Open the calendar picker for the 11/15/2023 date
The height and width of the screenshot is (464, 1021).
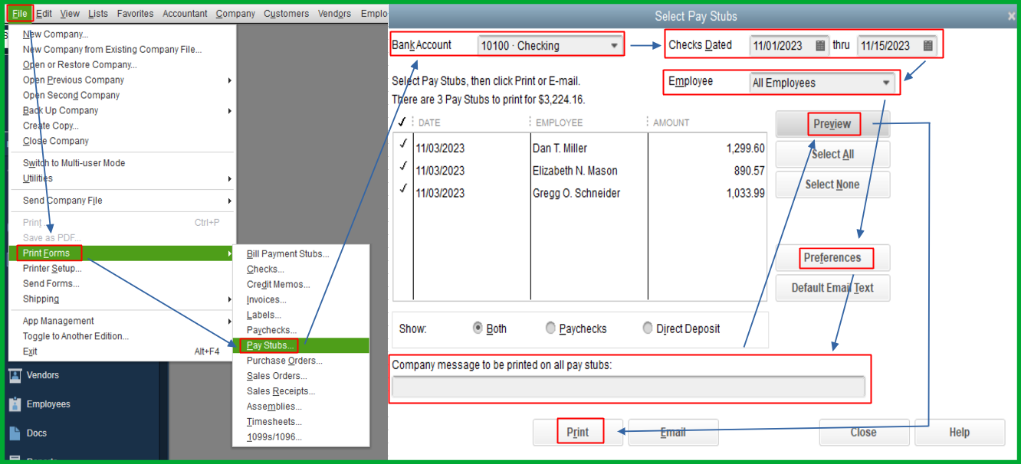tap(927, 45)
